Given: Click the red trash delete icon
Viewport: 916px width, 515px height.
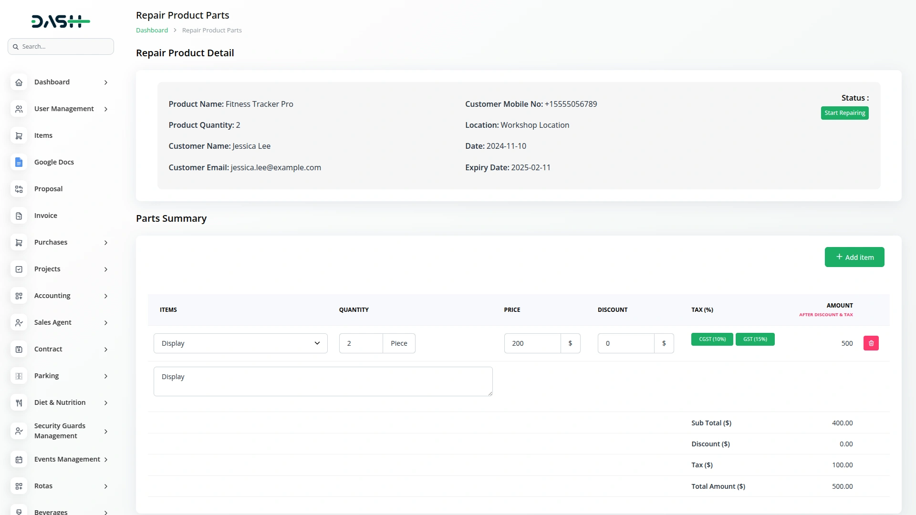Looking at the screenshot, I should (x=871, y=343).
